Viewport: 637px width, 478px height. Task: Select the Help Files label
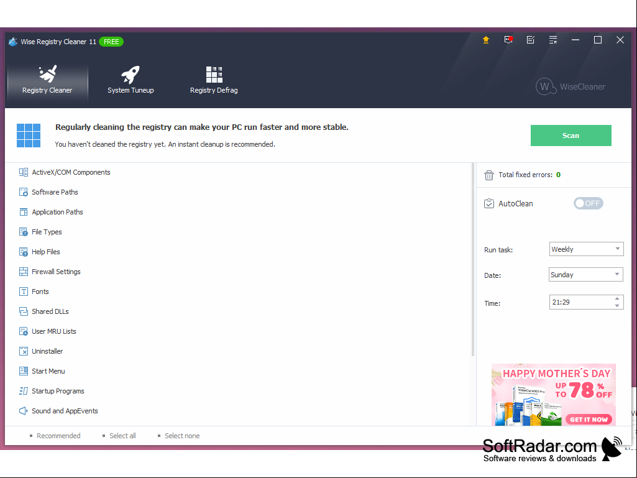[x=46, y=252]
